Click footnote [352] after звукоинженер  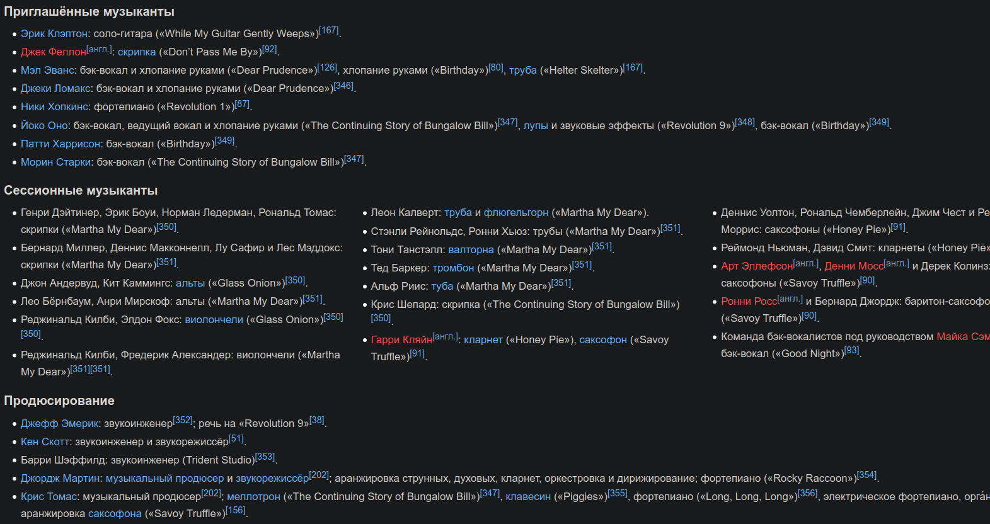[183, 421]
